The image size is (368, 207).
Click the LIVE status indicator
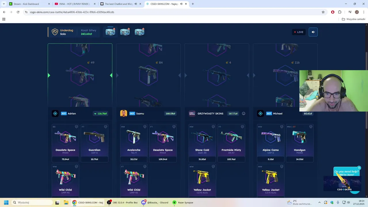click(x=299, y=32)
